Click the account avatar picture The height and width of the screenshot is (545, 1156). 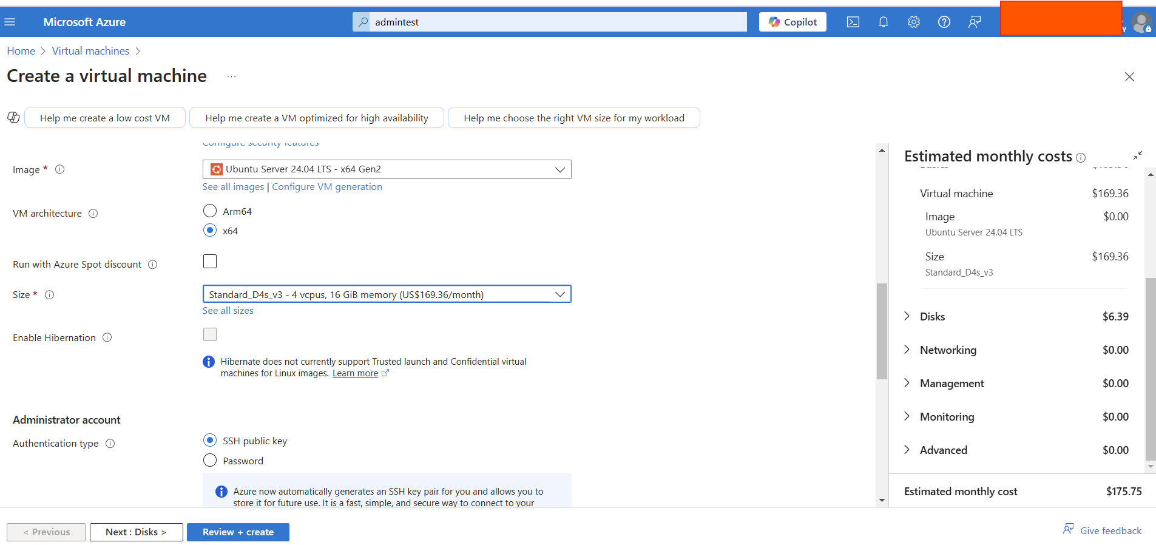point(1141,22)
